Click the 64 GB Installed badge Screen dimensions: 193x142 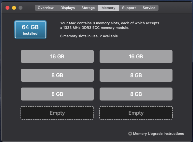(x=30, y=30)
